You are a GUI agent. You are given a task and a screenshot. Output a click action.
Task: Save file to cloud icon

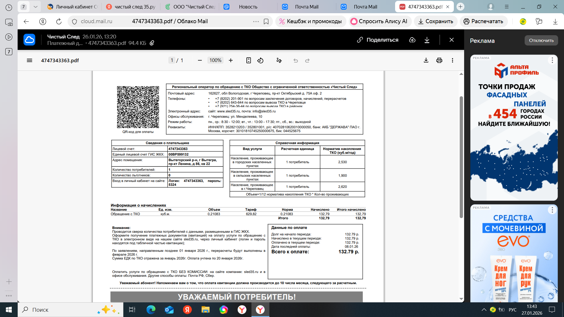412,40
